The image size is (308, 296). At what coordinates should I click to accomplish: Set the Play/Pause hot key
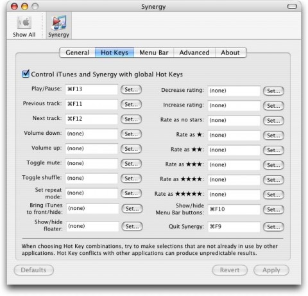[131, 89]
